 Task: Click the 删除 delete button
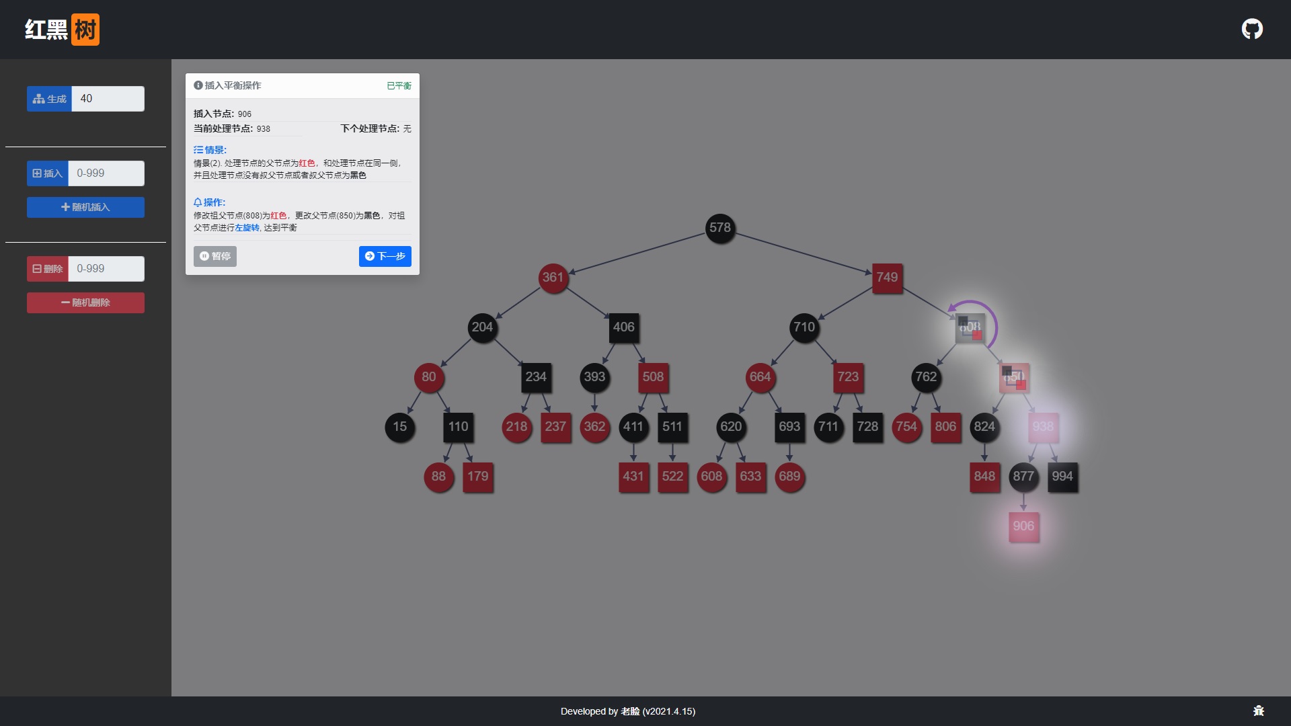(x=47, y=269)
